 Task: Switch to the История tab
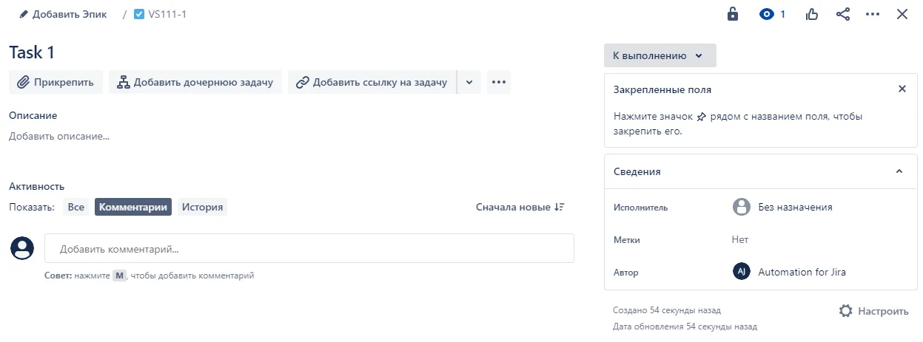coord(203,207)
